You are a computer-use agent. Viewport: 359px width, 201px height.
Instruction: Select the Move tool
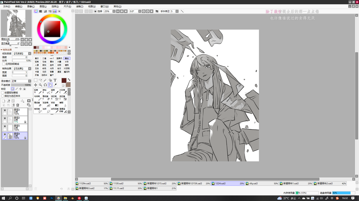tap(36, 85)
